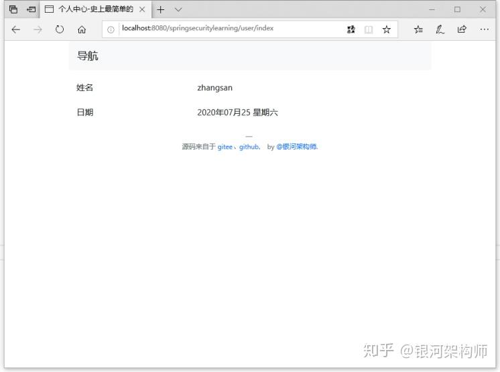Viewport: 500px width, 372px height.
Task: Show site information icon in address bar
Action: 111,29
